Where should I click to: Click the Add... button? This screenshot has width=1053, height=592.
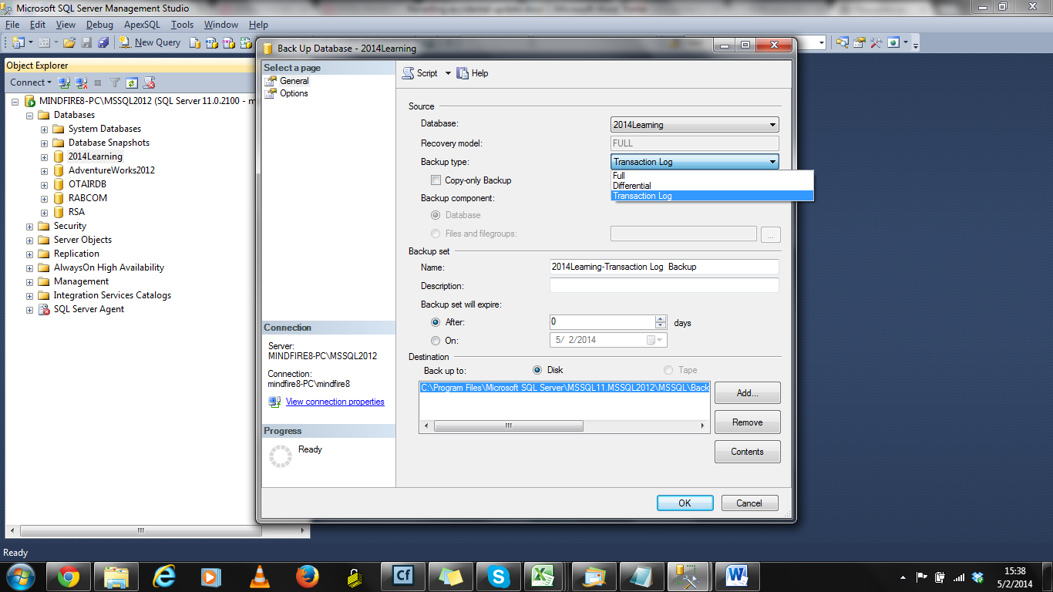[x=747, y=393]
